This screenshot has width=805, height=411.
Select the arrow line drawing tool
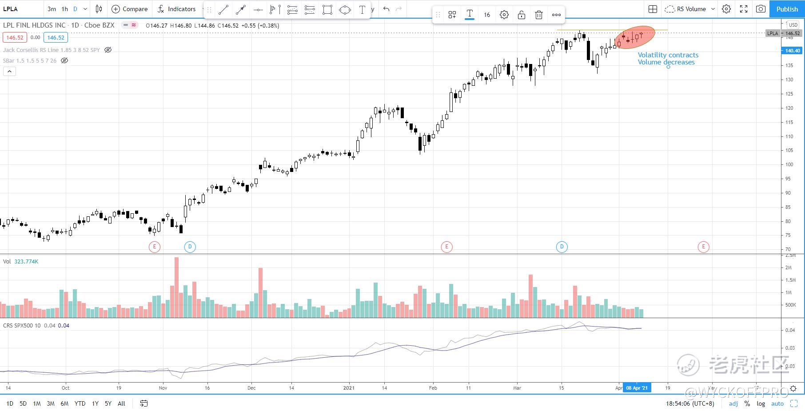(x=241, y=9)
